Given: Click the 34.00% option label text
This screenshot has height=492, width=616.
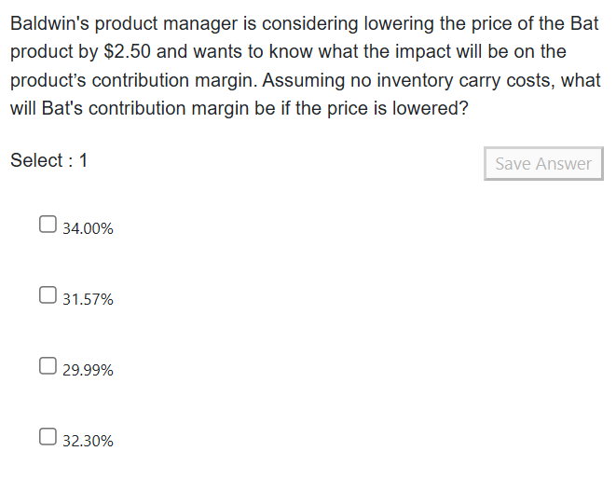Looking at the screenshot, I should [88, 228].
